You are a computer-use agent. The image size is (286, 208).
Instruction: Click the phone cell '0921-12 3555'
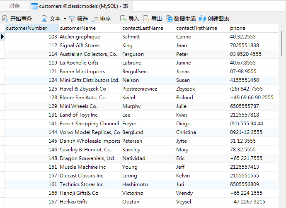click(254, 132)
